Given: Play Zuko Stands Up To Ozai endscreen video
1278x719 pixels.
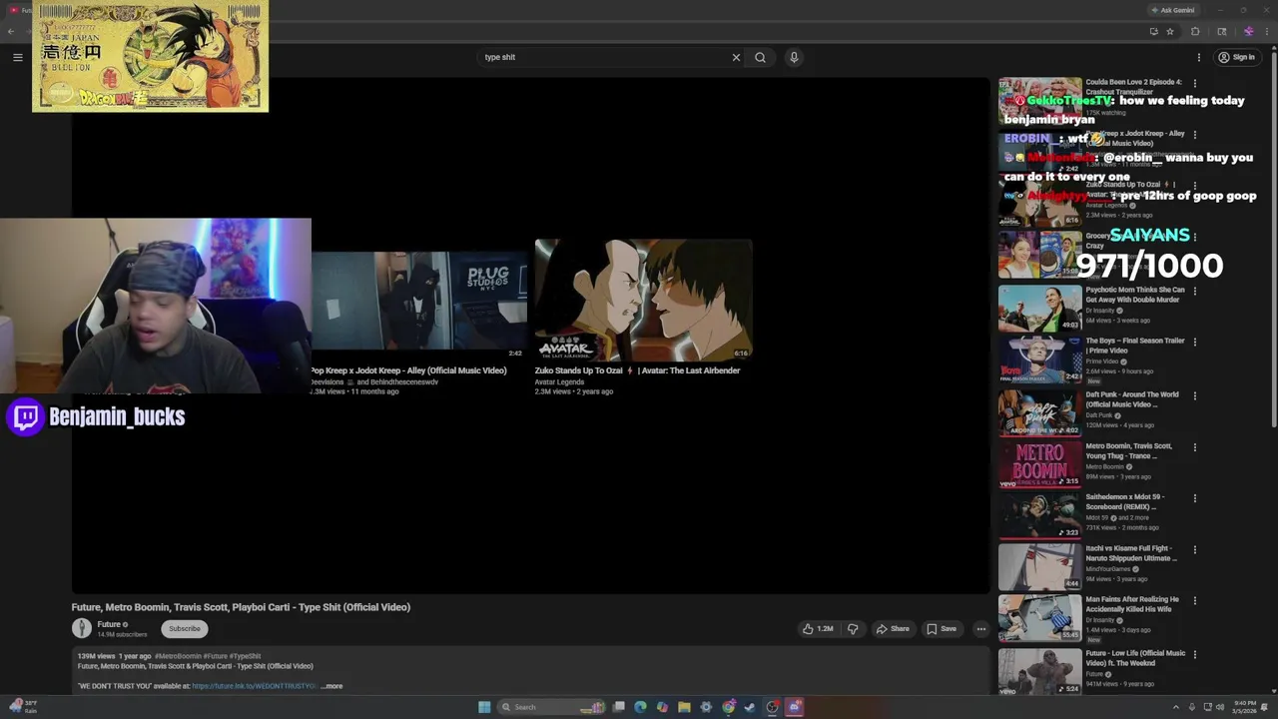Looking at the screenshot, I should [644, 300].
